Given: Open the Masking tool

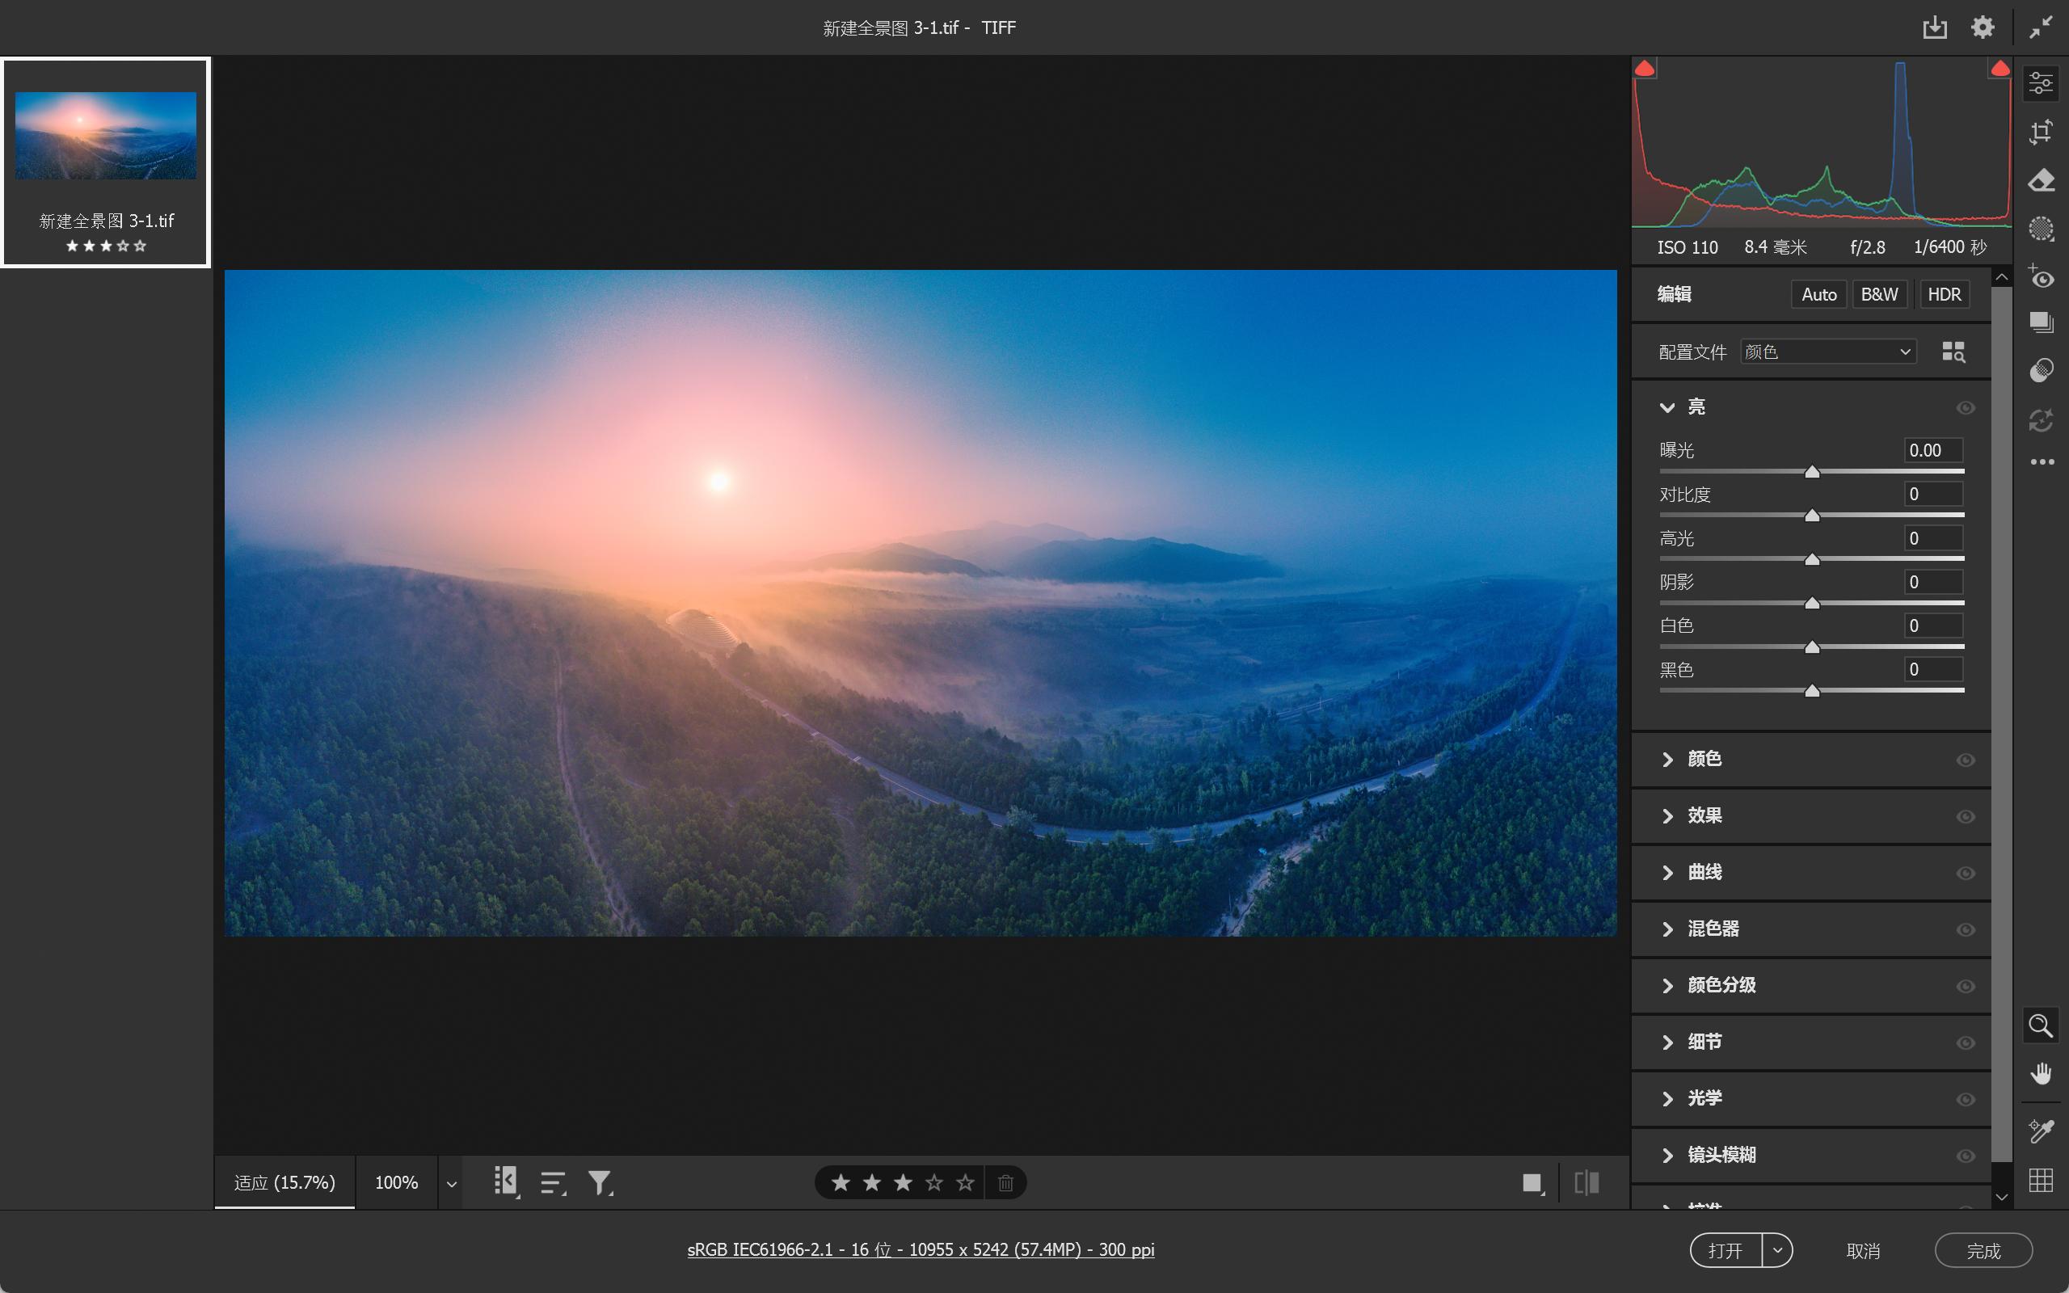Looking at the screenshot, I should (2041, 229).
